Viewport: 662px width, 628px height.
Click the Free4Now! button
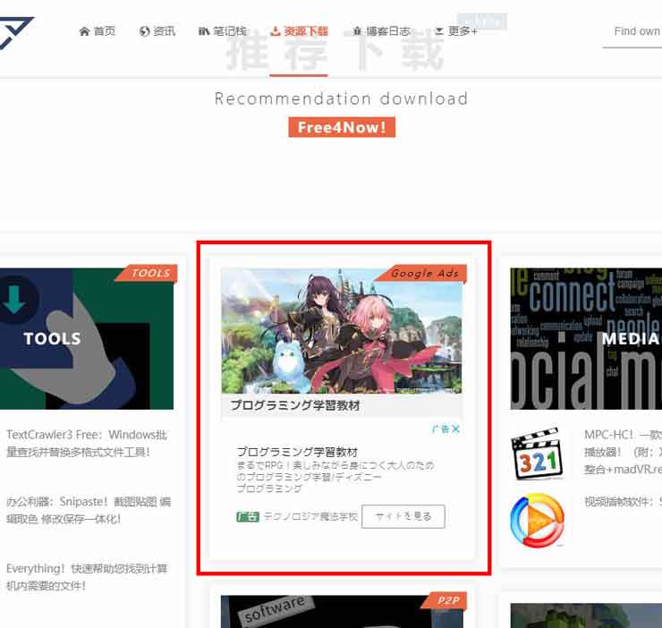pyautogui.click(x=342, y=127)
